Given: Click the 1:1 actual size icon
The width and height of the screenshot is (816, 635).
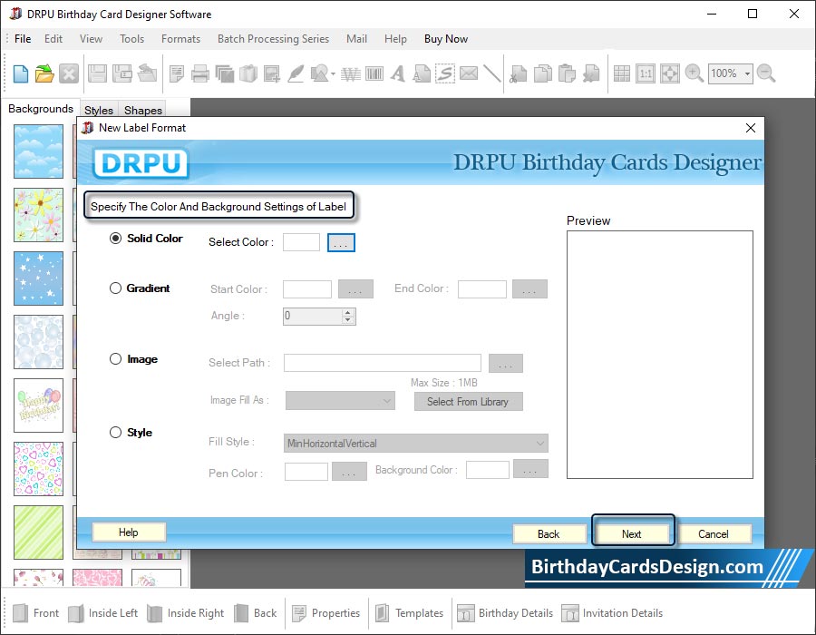Looking at the screenshot, I should click(x=646, y=73).
